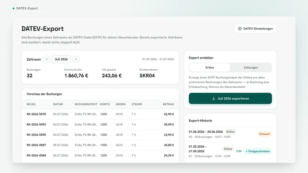The height and width of the screenshot is (173, 308).
Task: Click the download icon on export button
Action: coord(214,98)
